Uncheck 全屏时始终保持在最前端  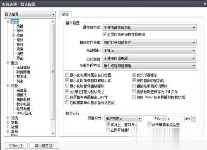pos(104,34)
